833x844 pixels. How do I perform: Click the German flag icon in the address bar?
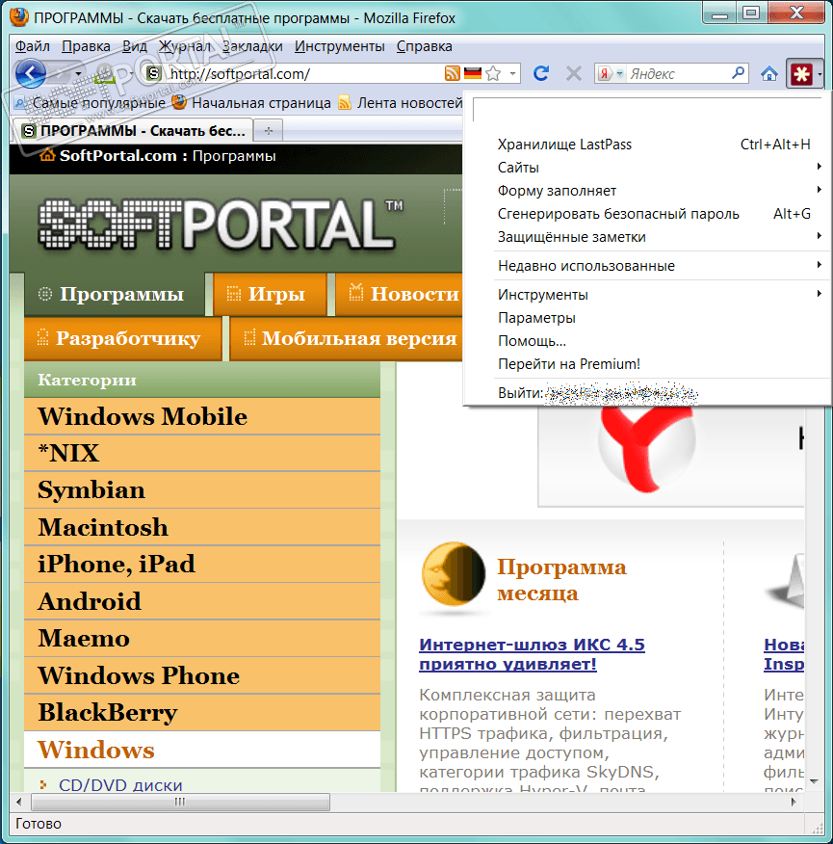point(473,73)
